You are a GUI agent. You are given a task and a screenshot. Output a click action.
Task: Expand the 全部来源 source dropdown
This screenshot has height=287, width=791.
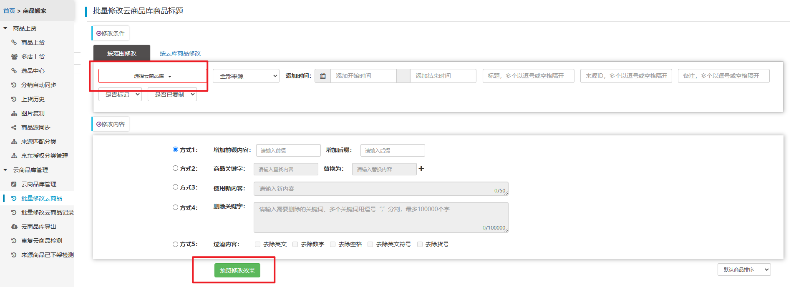[x=246, y=76]
